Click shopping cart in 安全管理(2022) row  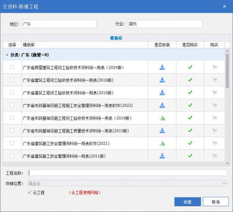click(214, 105)
